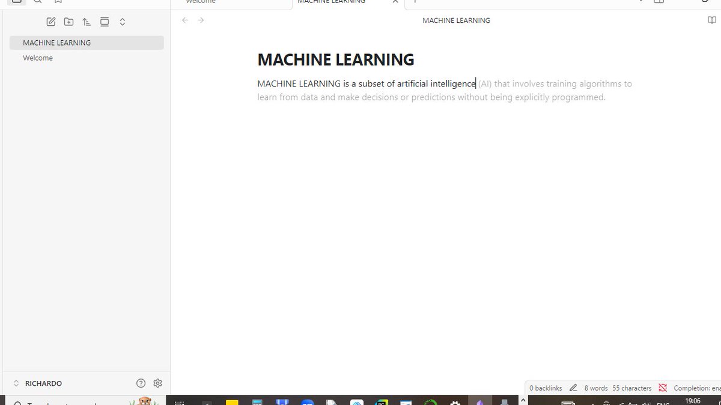The image size is (721, 405).
Task: Open MACHINE LEARNING note in file list
Action: pyautogui.click(x=87, y=43)
